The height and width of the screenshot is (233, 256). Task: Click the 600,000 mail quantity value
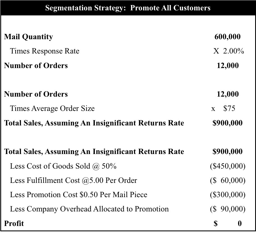click(227, 37)
